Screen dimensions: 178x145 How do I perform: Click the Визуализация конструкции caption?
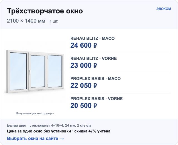35,113
